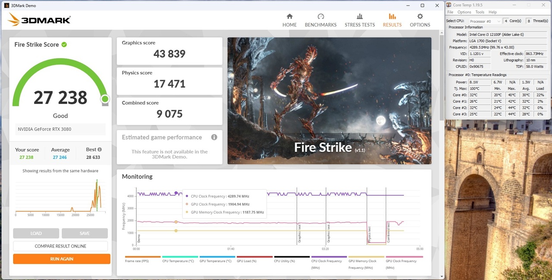
Task: Toggle the CPU Temperature legend series
Action: (x=178, y=261)
